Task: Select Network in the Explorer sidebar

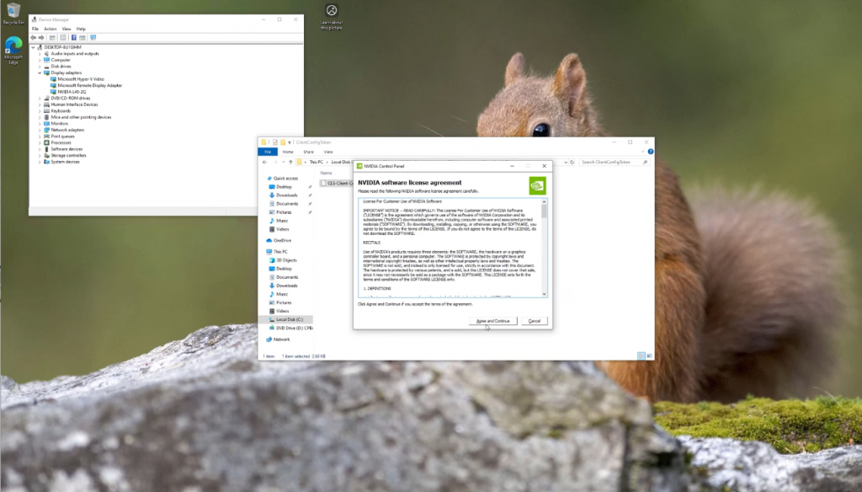Action: [280, 340]
